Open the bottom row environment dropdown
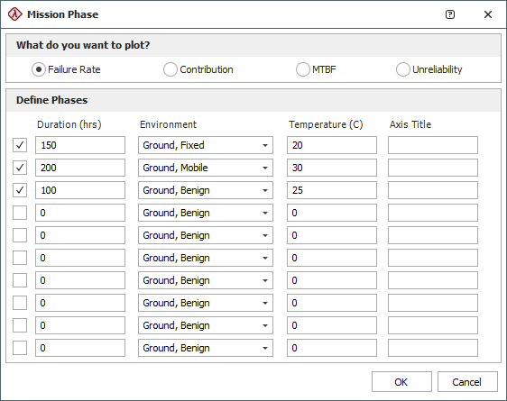Viewport: 507px width, 401px height. pos(206,348)
